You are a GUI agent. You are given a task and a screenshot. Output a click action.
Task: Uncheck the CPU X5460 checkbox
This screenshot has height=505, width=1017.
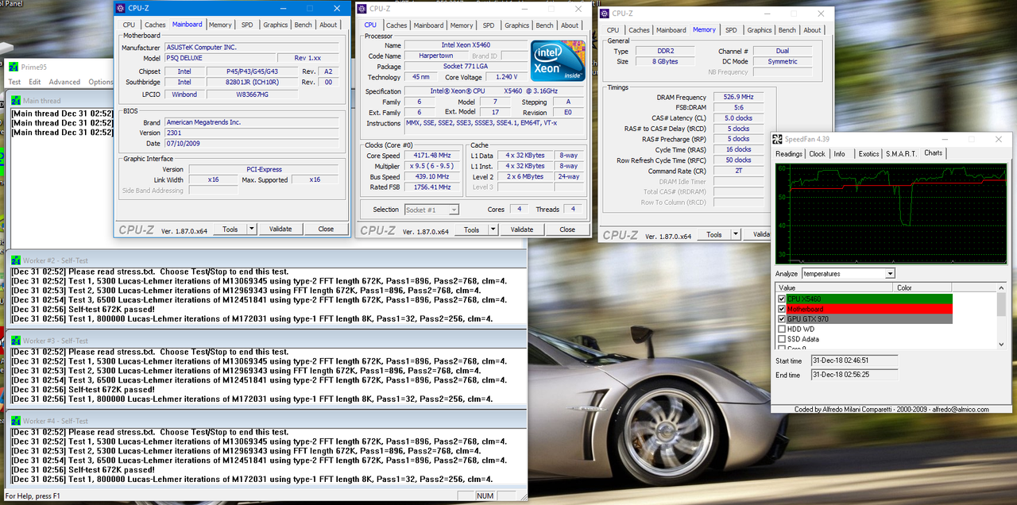pos(782,299)
